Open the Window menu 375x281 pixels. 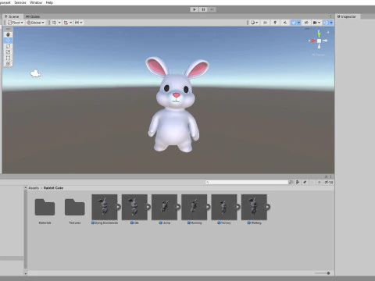pos(36,2)
